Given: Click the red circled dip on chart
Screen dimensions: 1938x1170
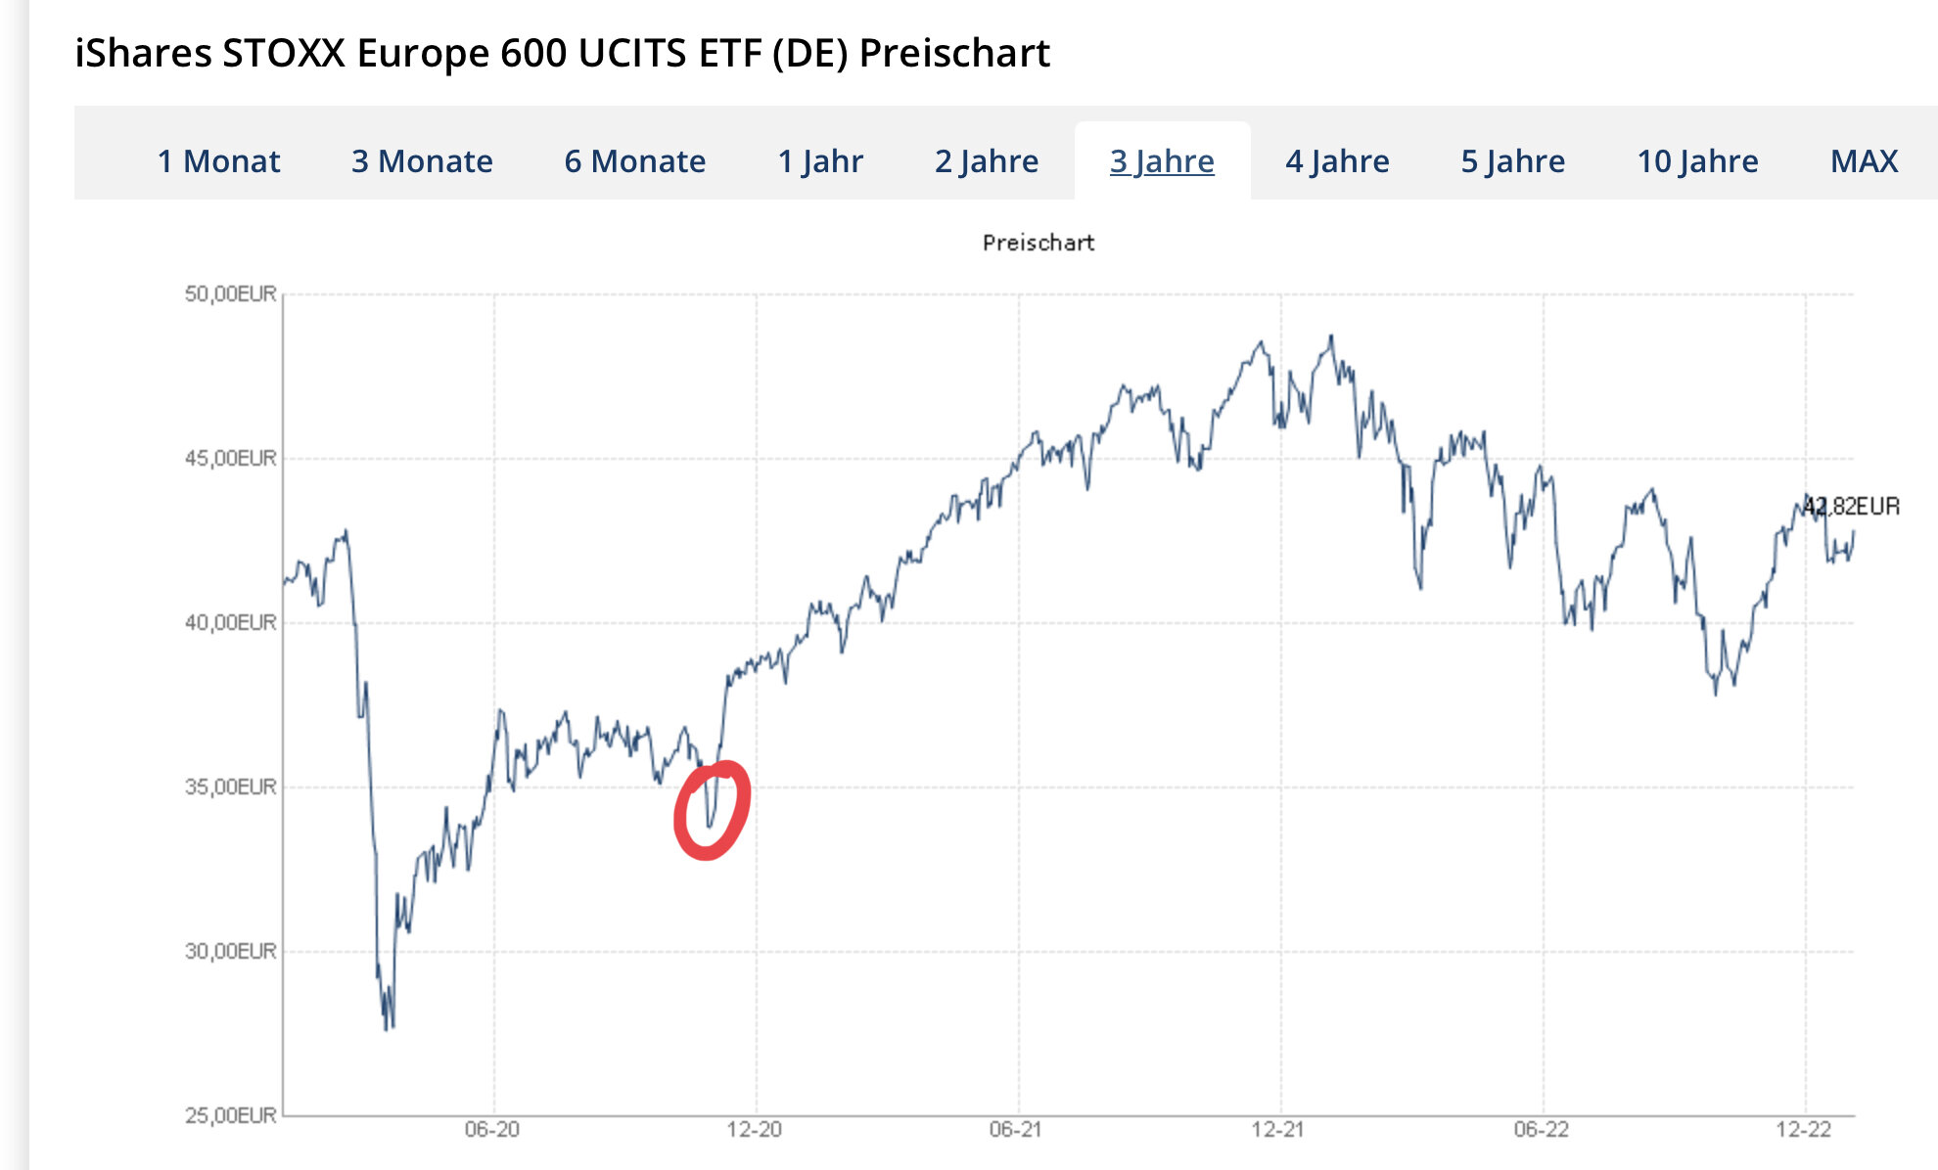Looking at the screenshot, I should click(712, 810).
